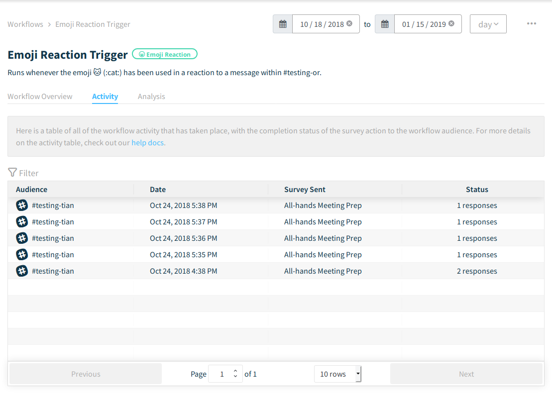Click the start date input field
The width and height of the screenshot is (552, 407).
[x=321, y=24]
